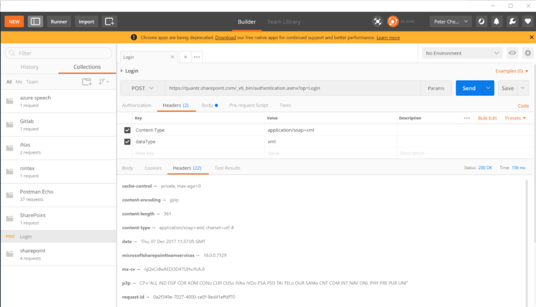This screenshot has height=307, width=536.
Task: Click the nintex folder icon
Action: [x=10, y=172]
